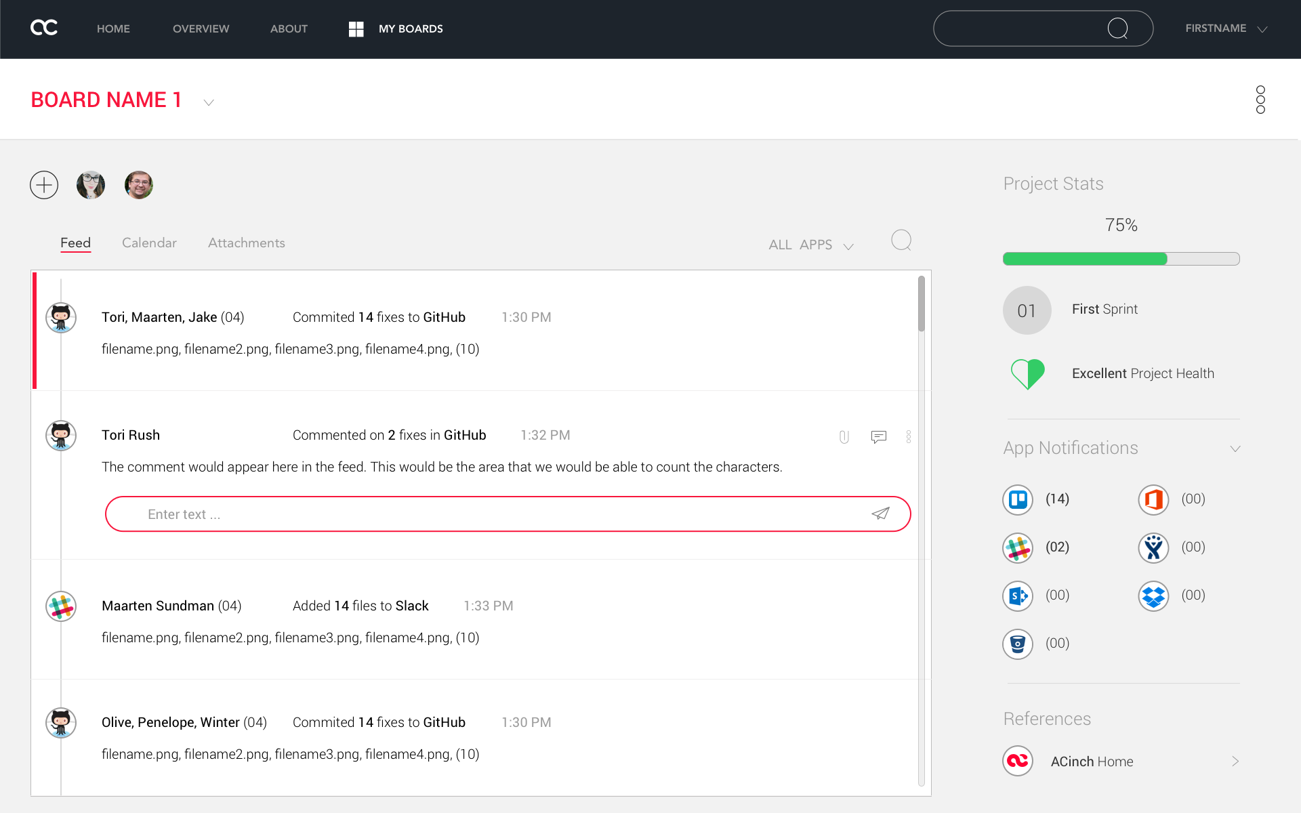
Task: Open the comment bubble icon on Tori Rush post
Action: click(878, 437)
